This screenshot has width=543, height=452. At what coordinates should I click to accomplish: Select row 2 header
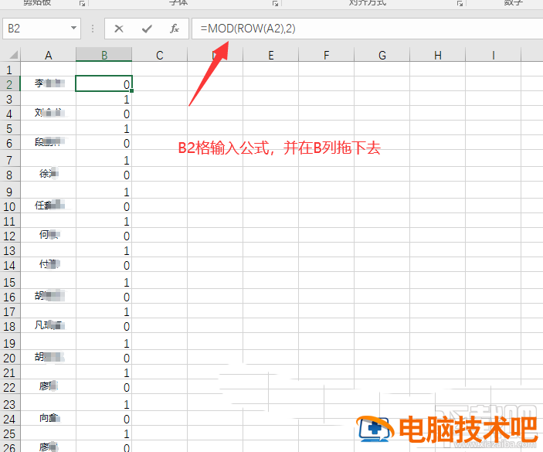point(10,84)
